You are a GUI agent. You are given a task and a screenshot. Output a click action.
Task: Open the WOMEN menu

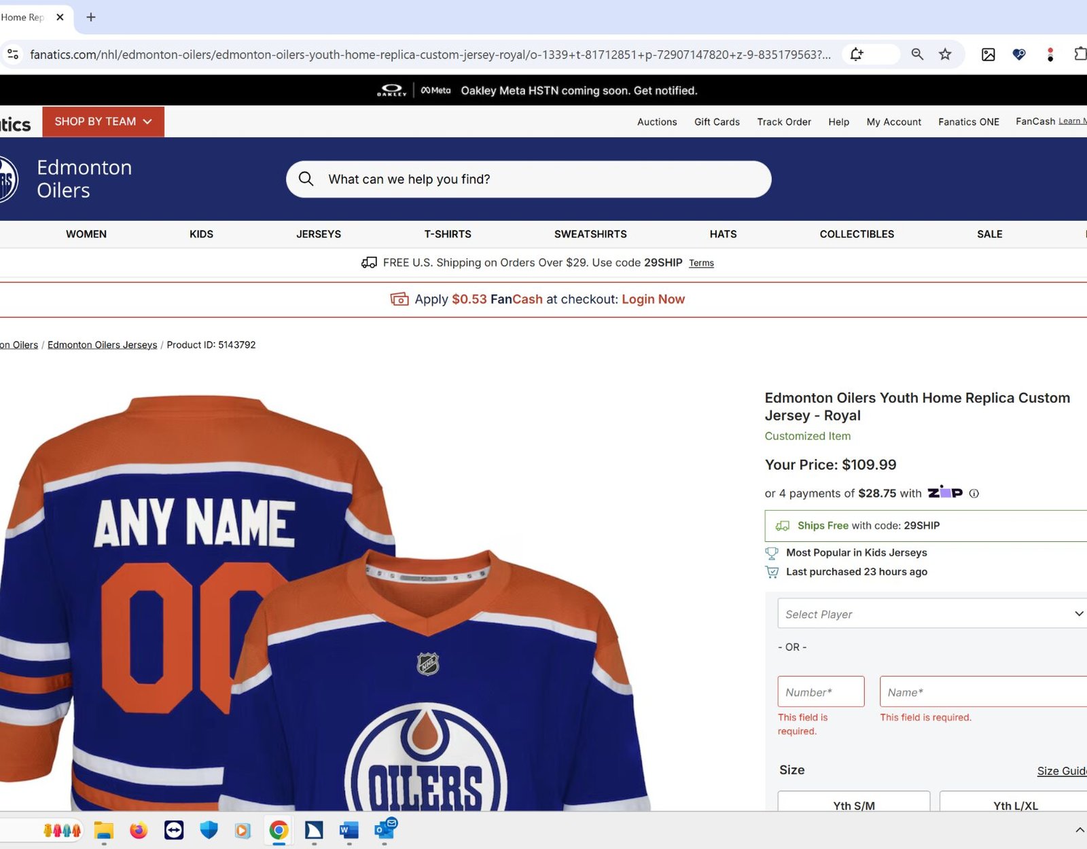click(86, 234)
